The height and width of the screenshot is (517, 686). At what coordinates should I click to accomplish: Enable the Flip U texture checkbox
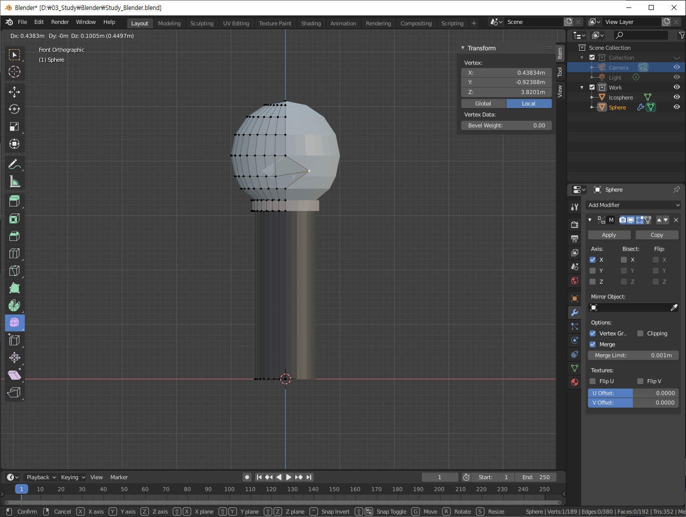pyautogui.click(x=593, y=381)
